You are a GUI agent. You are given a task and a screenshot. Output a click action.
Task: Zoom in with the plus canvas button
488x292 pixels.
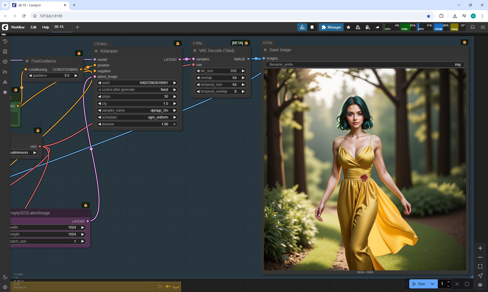pyautogui.click(x=480, y=248)
